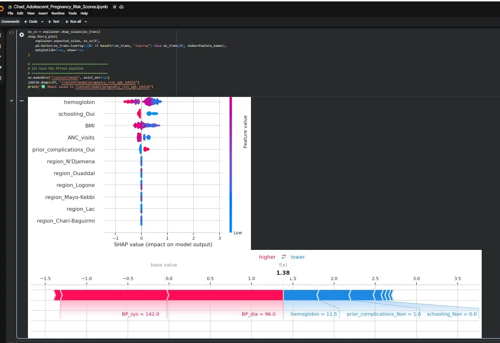
Task: Add a new Text cell
Action: click(x=53, y=22)
